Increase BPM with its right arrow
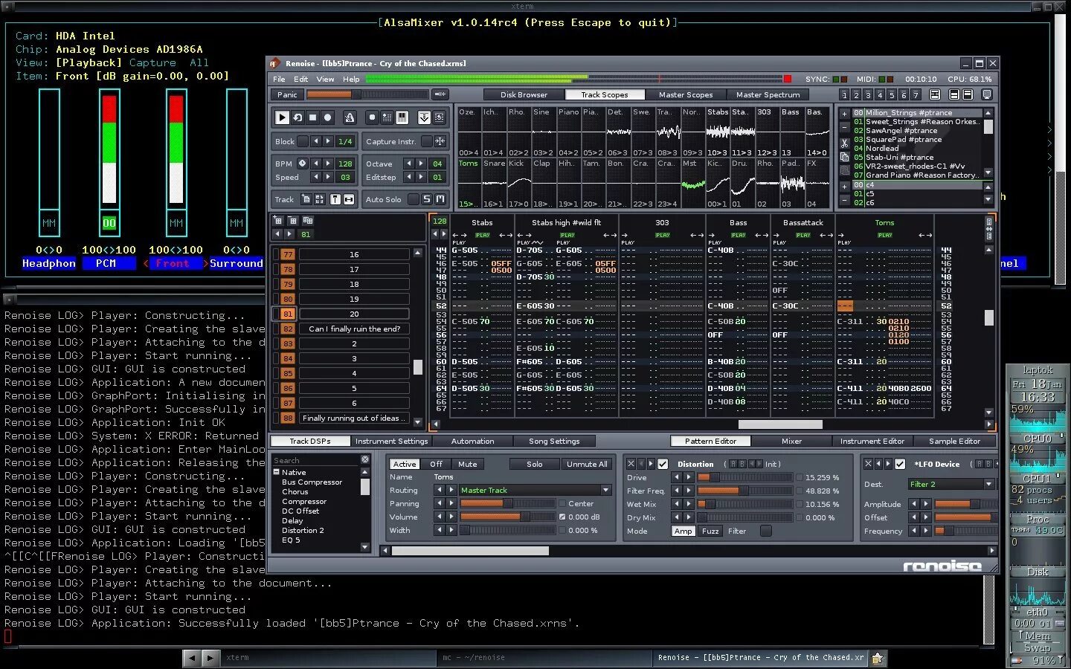The height and width of the screenshot is (669, 1071). (x=328, y=164)
